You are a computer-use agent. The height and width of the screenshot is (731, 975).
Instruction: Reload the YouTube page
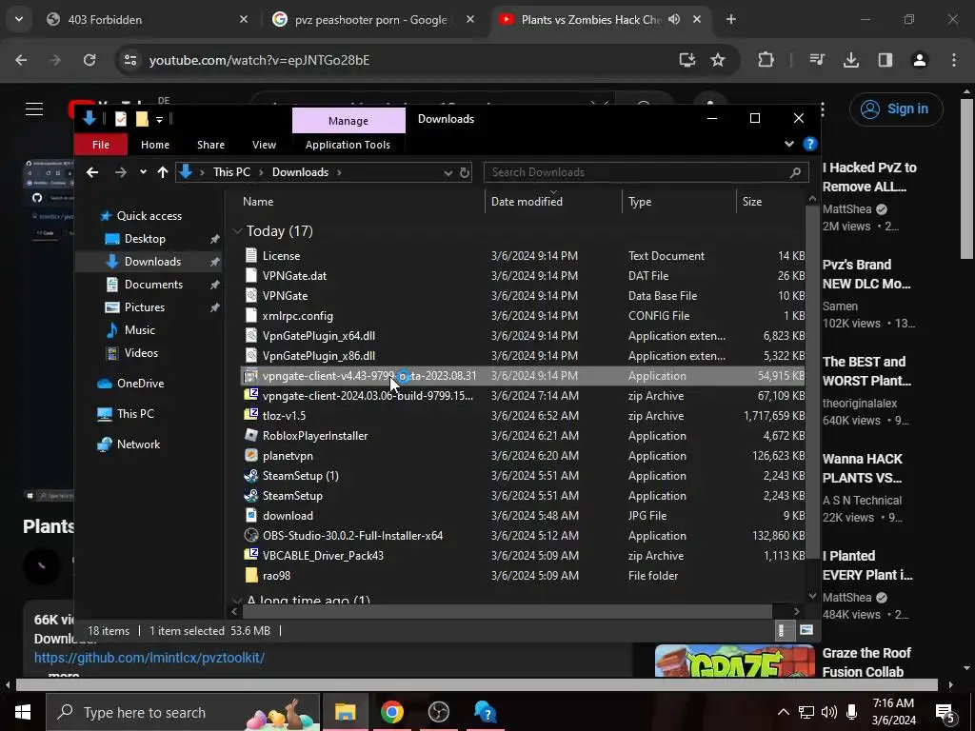point(90,60)
